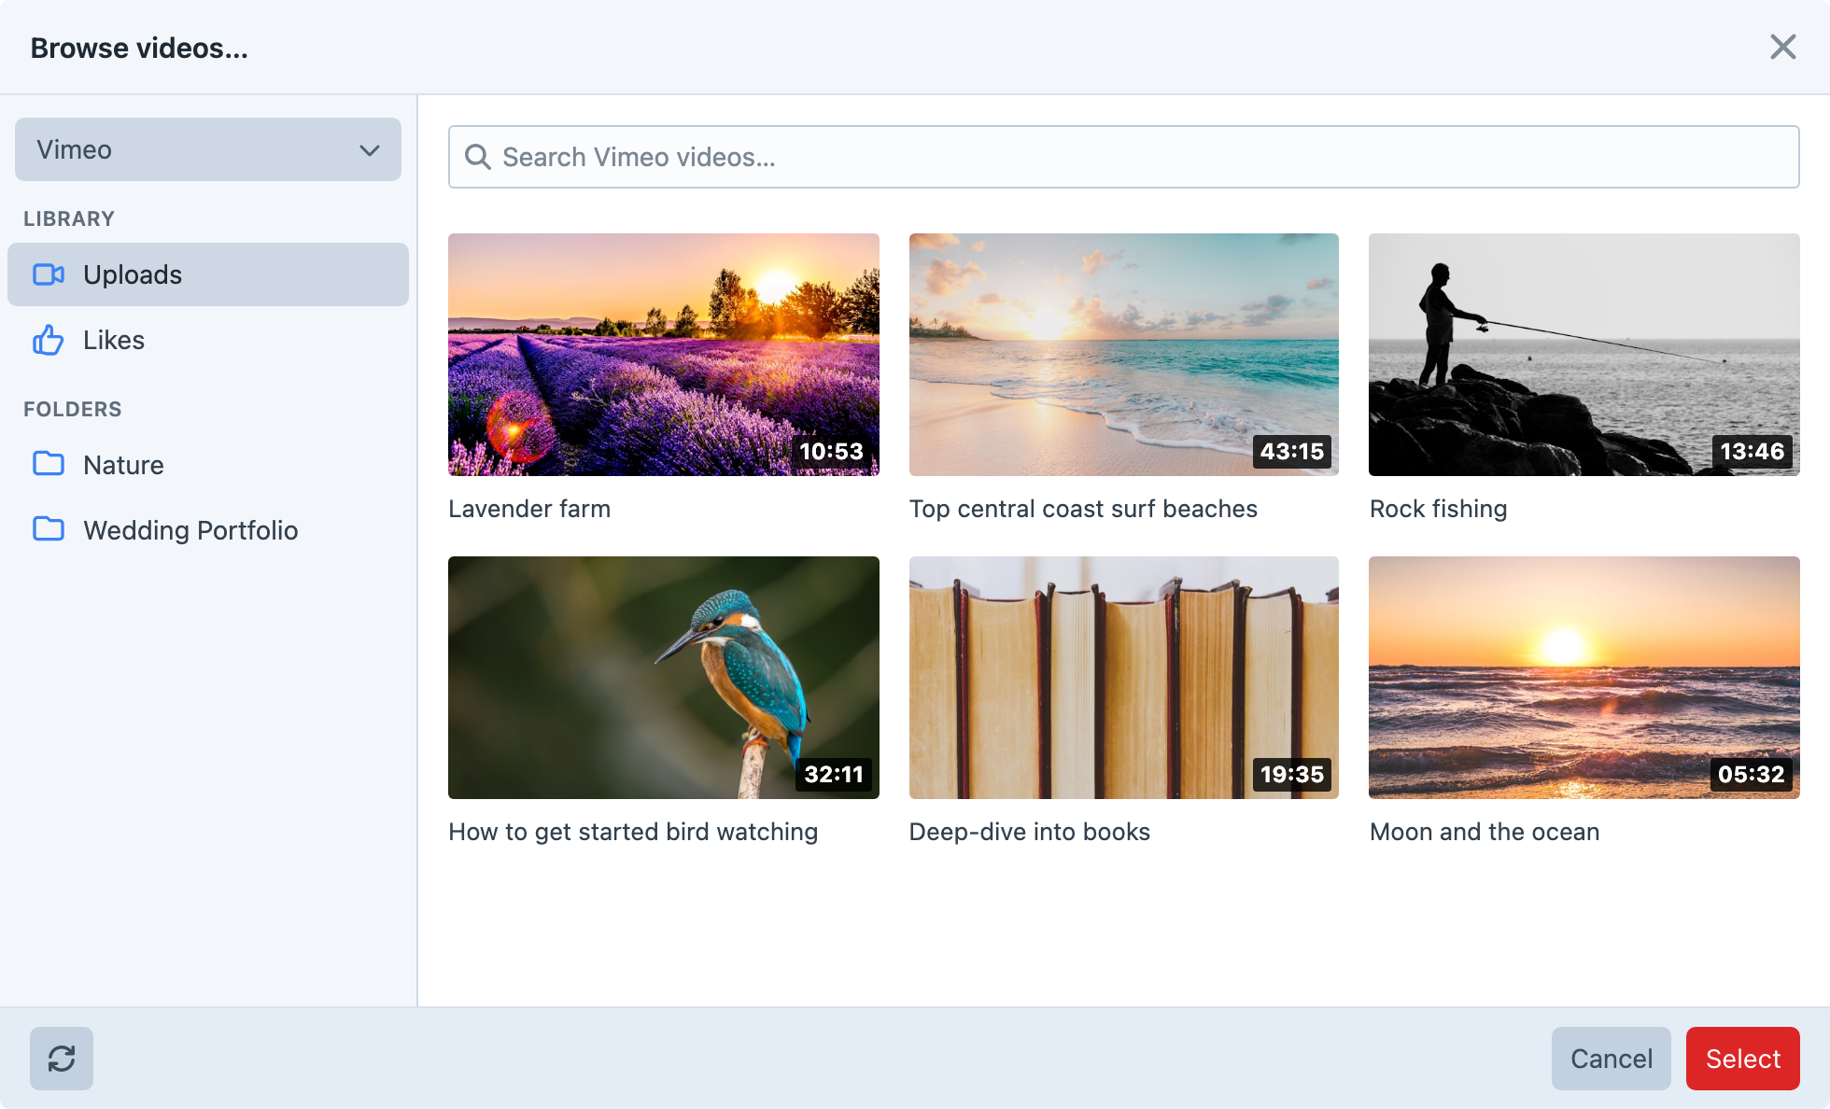Click the 'Lavender farm' title
This screenshot has width=1830, height=1109.
529,509
